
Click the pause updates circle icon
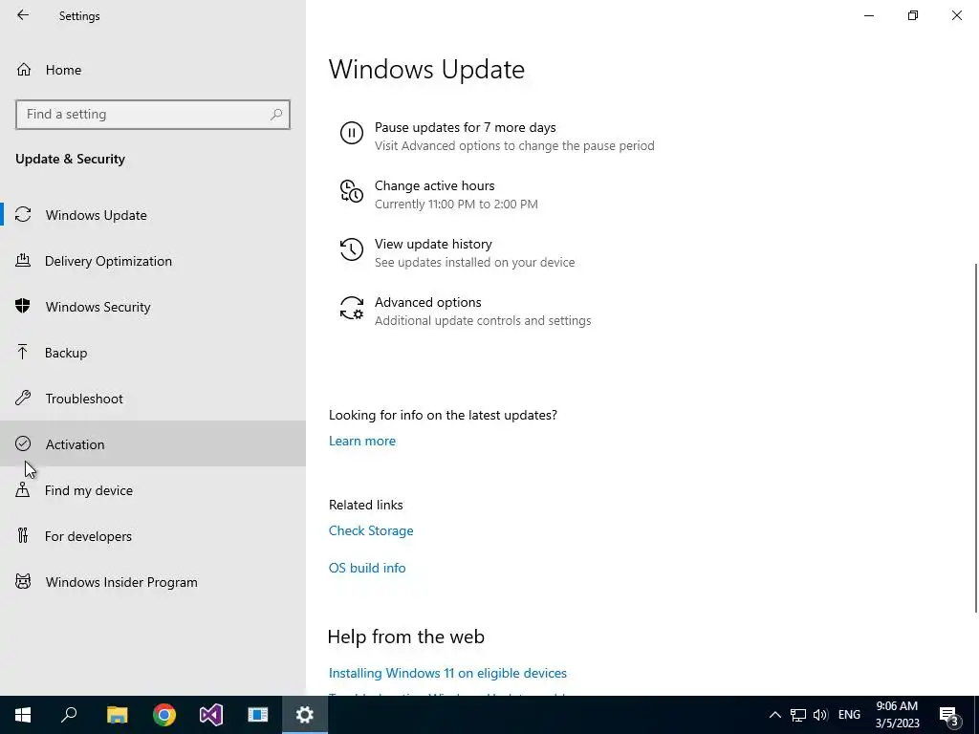coord(352,133)
